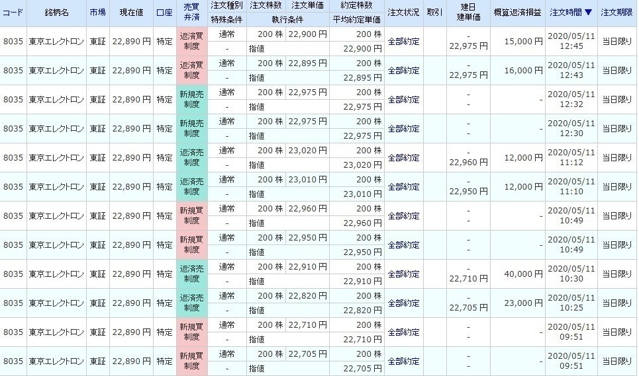Click the 注文単価 22,820 円 cell

tap(308, 296)
